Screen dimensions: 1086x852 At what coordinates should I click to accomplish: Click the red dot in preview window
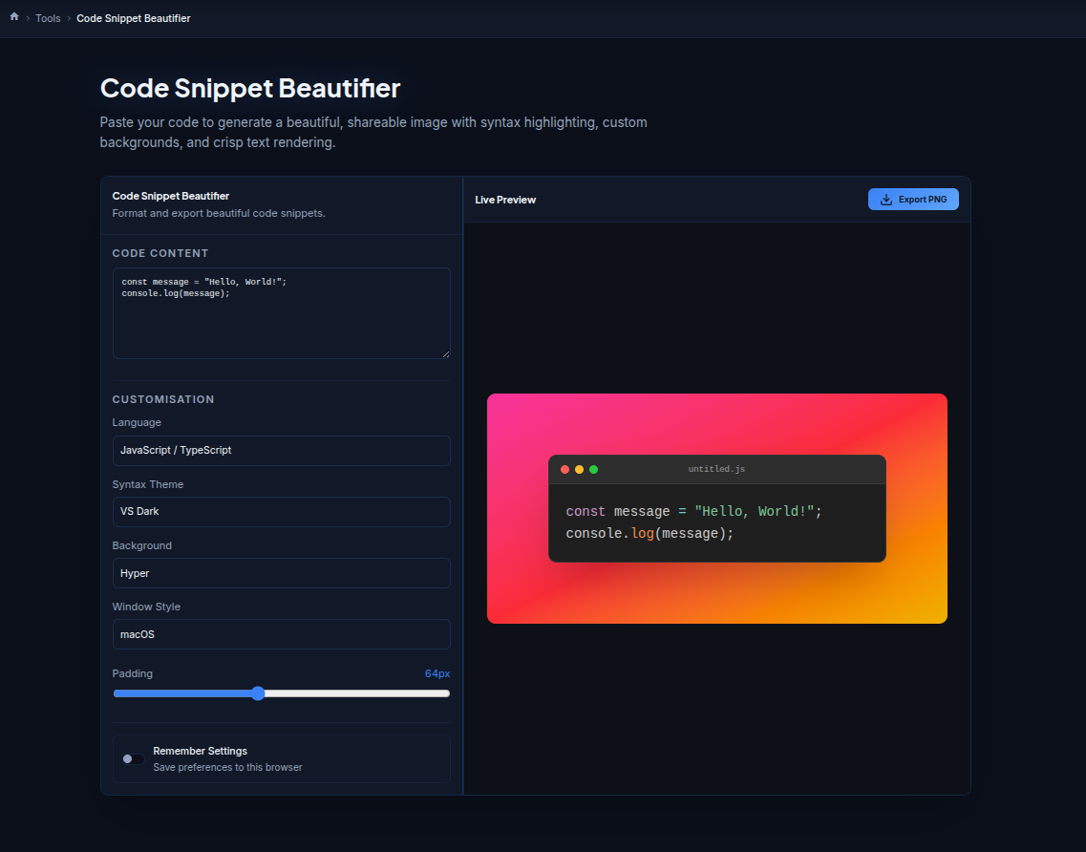[x=564, y=470]
